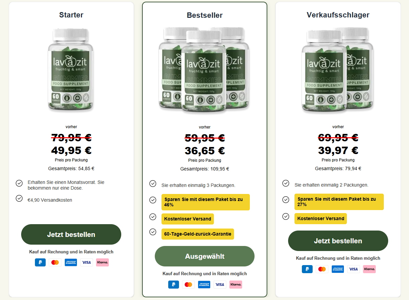Click the yellow 'Sparen bis zu 46%' badge

tap(206, 202)
